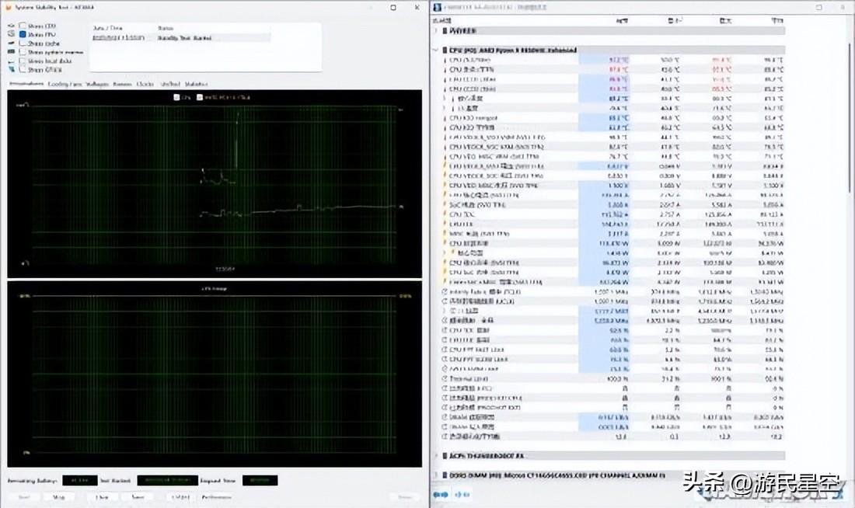Click the CPU chip icon beside Stress CPU
Image resolution: width=855 pixels, height=508 pixels.
coord(11,26)
